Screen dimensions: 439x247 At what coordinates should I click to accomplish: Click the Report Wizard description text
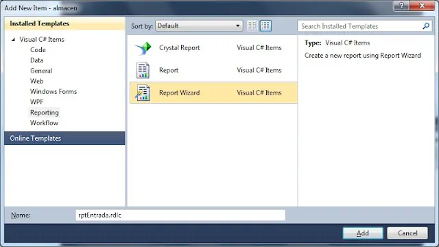363,56
